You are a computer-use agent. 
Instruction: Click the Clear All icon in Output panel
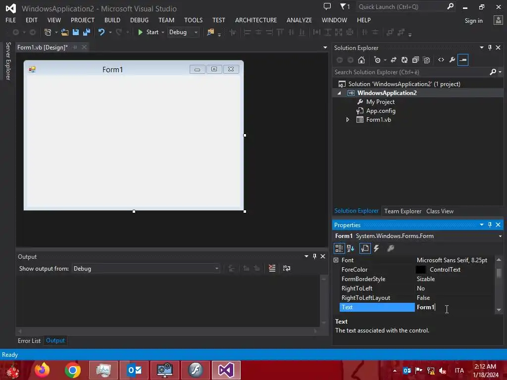click(272, 268)
